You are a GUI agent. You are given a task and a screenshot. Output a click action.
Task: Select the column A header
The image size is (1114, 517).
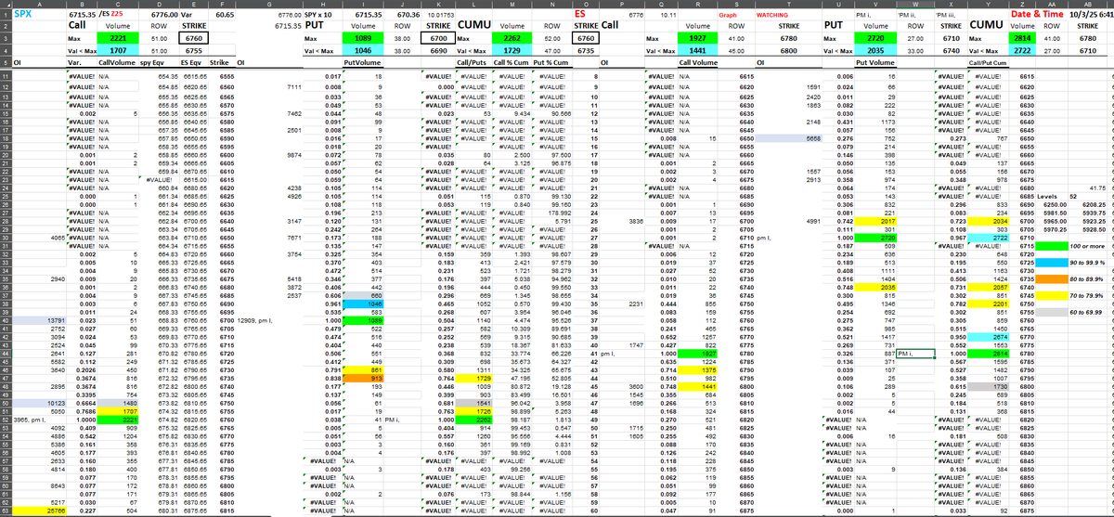click(38, 5)
